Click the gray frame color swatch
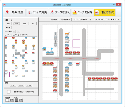The image size is (125, 107). (x=16, y=100)
